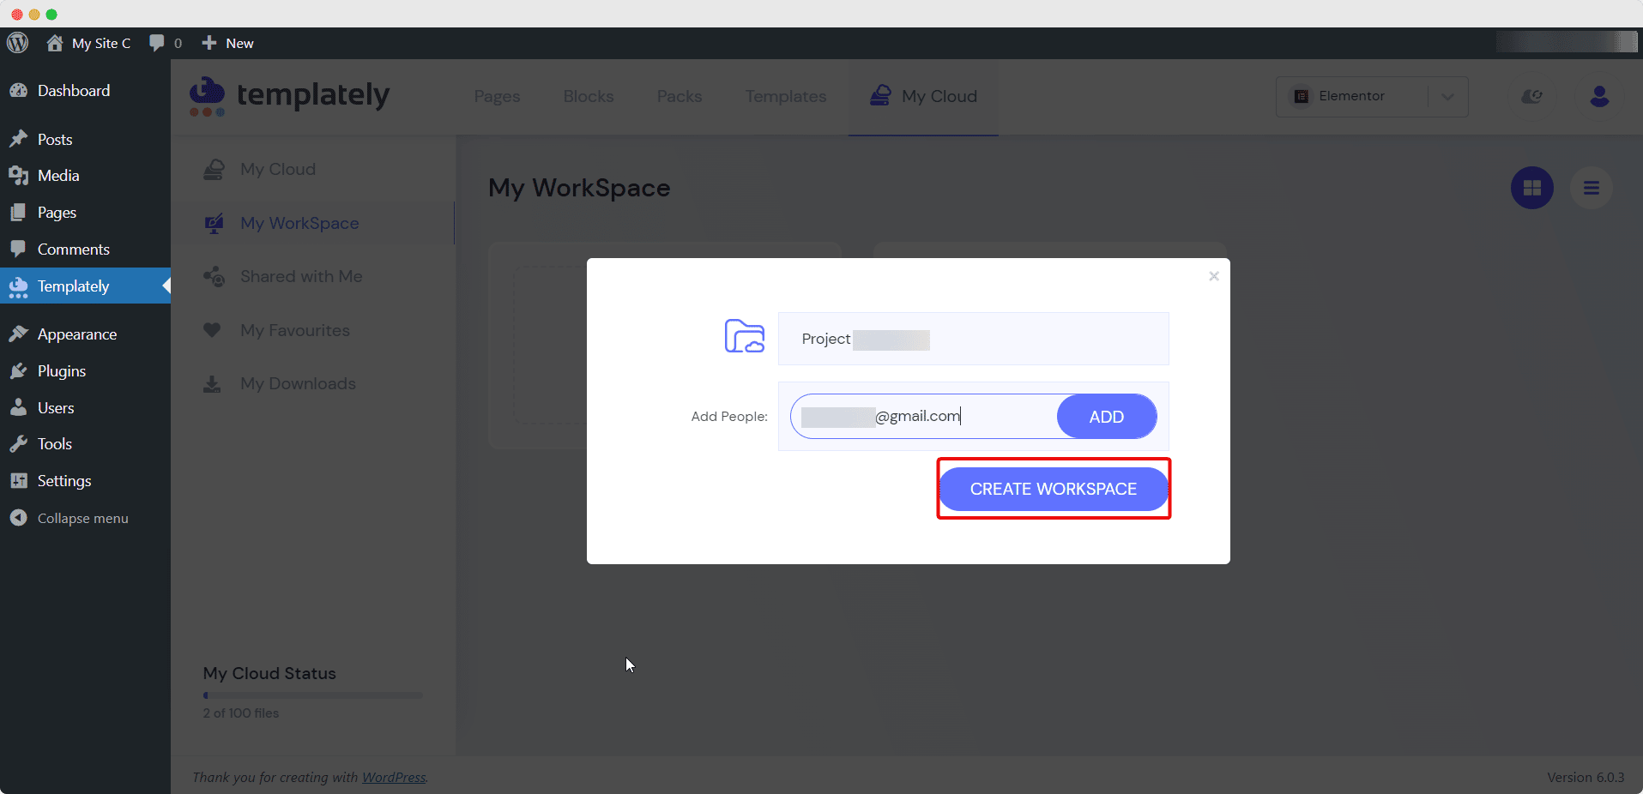Click the WordPress logo in admin bar
Image resolution: width=1643 pixels, height=794 pixels.
tap(18, 43)
